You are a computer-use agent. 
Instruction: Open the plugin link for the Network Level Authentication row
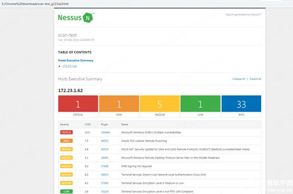click(105, 174)
